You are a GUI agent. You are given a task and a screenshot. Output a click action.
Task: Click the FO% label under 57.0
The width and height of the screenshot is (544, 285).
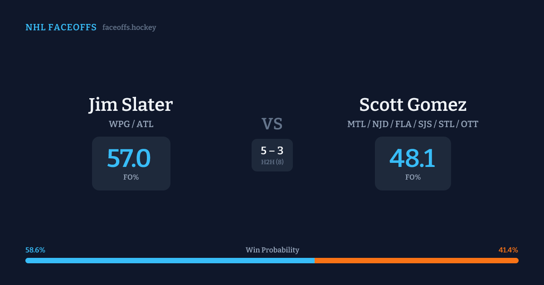(x=131, y=177)
